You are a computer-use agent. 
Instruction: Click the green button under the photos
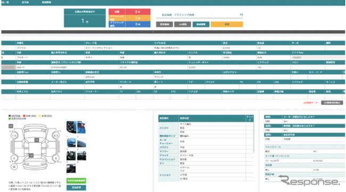pos(76,181)
